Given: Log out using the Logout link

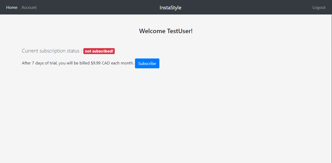Looking at the screenshot, I should (x=319, y=8).
